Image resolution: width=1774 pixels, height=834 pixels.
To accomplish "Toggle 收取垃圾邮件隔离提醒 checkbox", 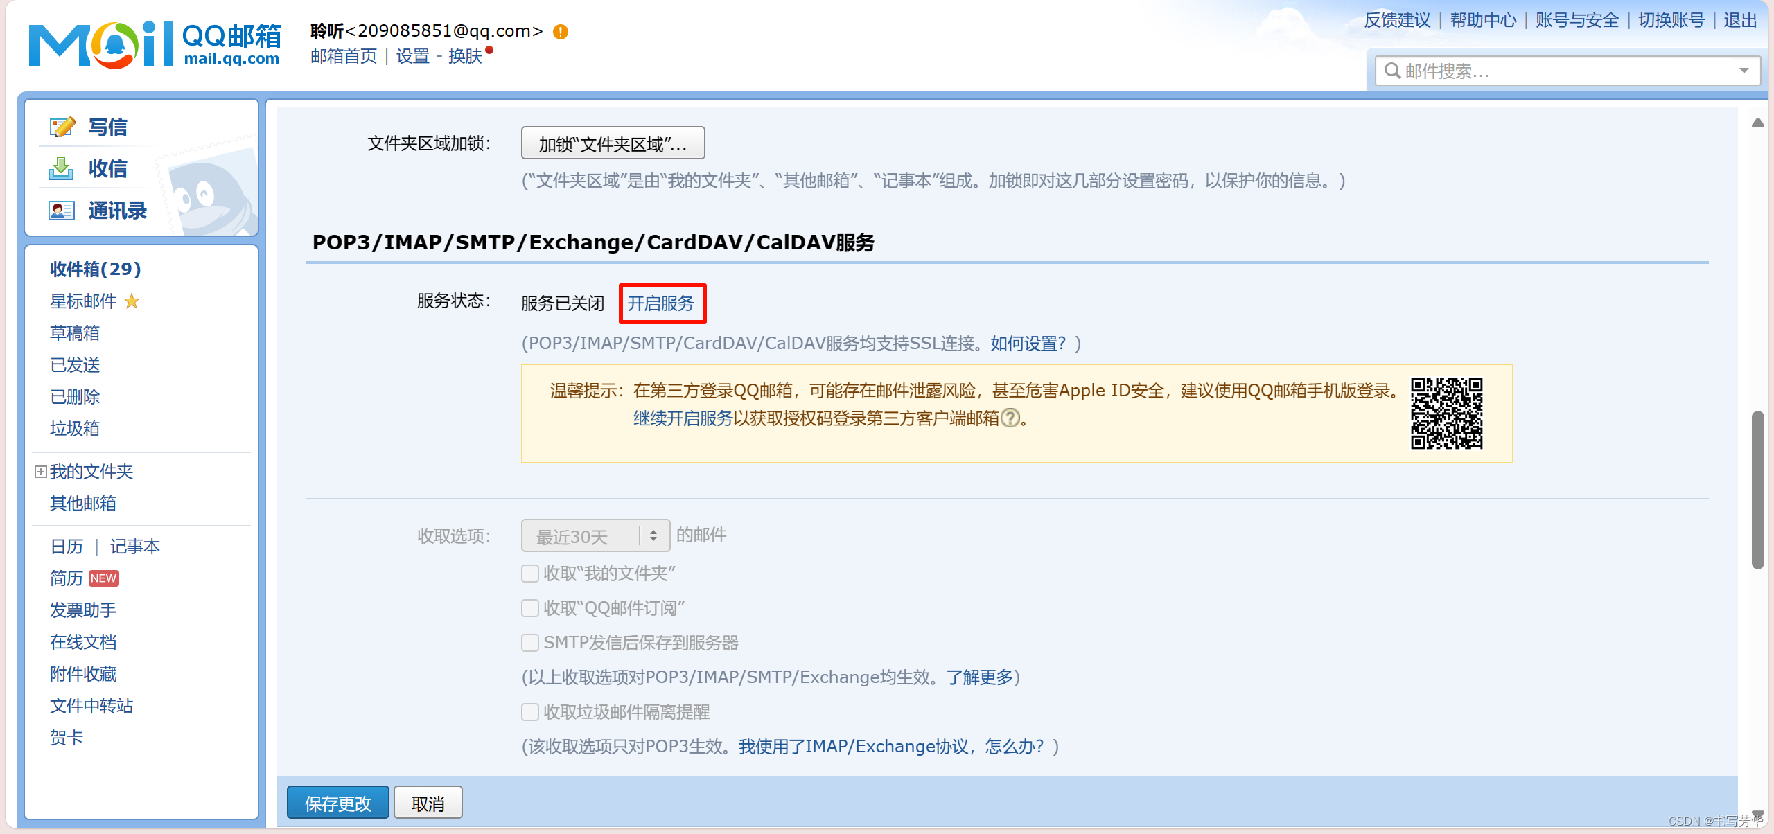I will point(530,712).
